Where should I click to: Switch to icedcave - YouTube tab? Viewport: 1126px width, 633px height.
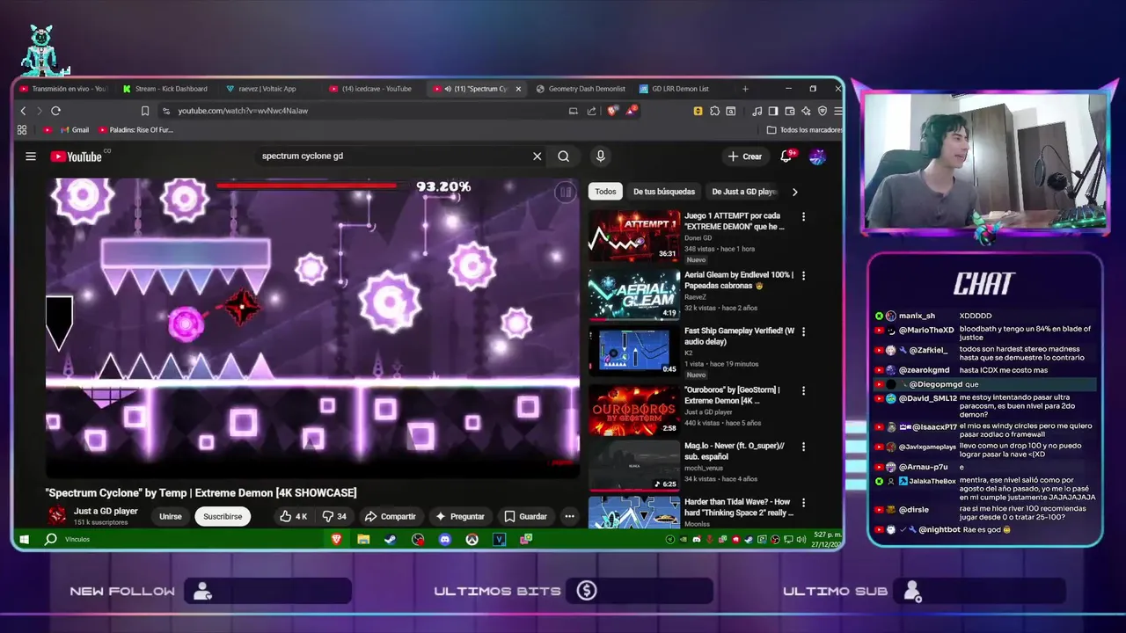[x=370, y=89]
